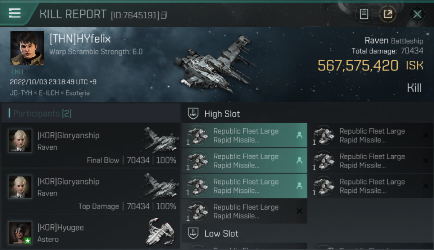This screenshot has height=250, width=434.
Task: Open the hamburger menu button
Action: pyautogui.click(x=15, y=13)
